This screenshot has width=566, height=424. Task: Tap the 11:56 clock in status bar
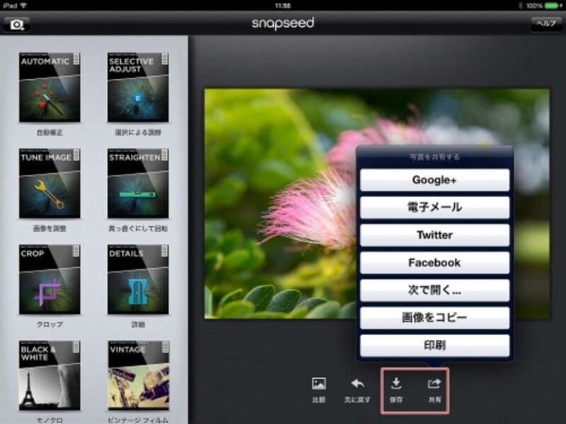click(x=283, y=6)
